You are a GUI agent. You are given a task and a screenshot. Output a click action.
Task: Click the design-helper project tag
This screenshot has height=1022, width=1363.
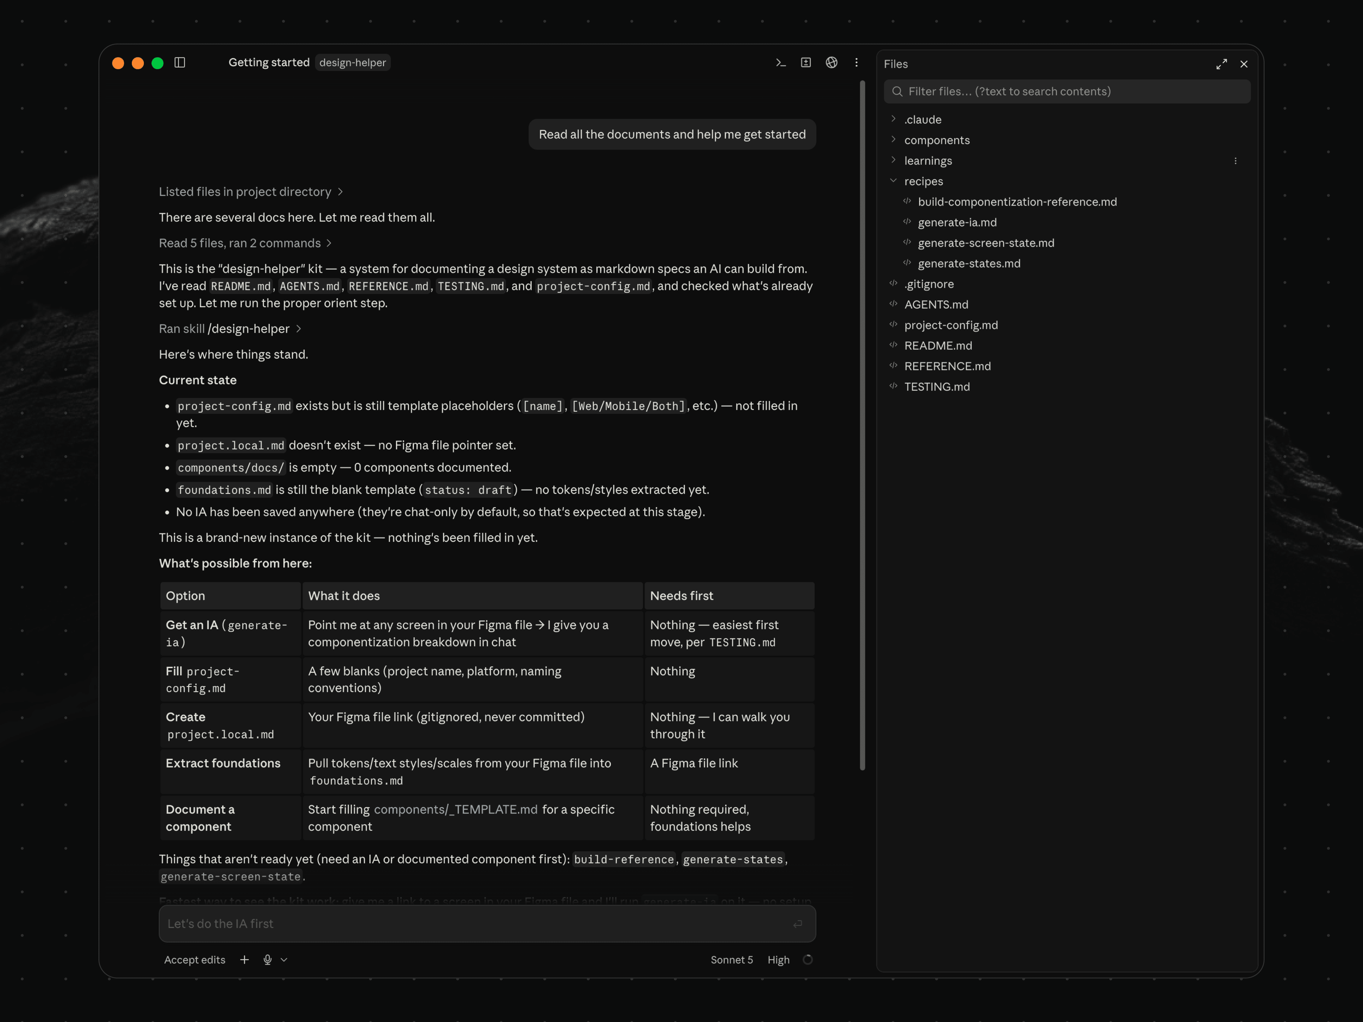[352, 62]
